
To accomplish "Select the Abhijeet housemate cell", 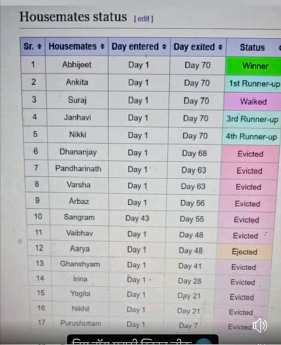I will [77, 65].
